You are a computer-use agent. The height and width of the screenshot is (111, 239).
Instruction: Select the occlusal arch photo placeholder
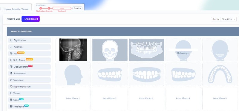pyautogui.click(x=220, y=74)
